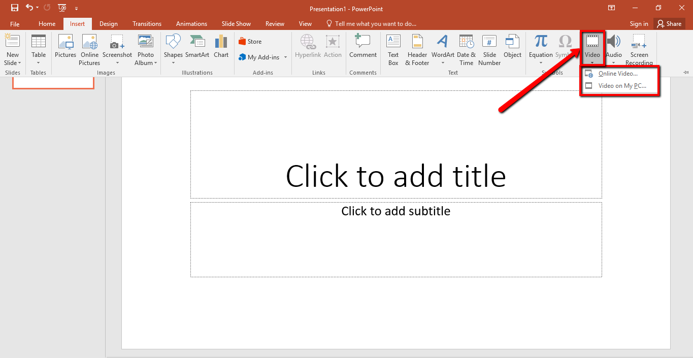Switch to the Animations tab
The width and height of the screenshot is (693, 358).
(191, 23)
